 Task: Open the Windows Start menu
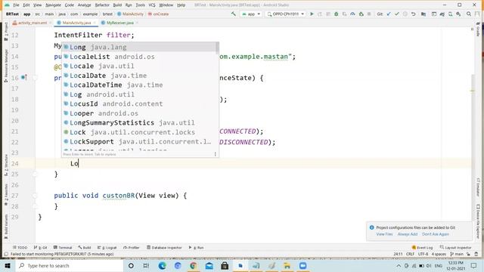point(8,265)
